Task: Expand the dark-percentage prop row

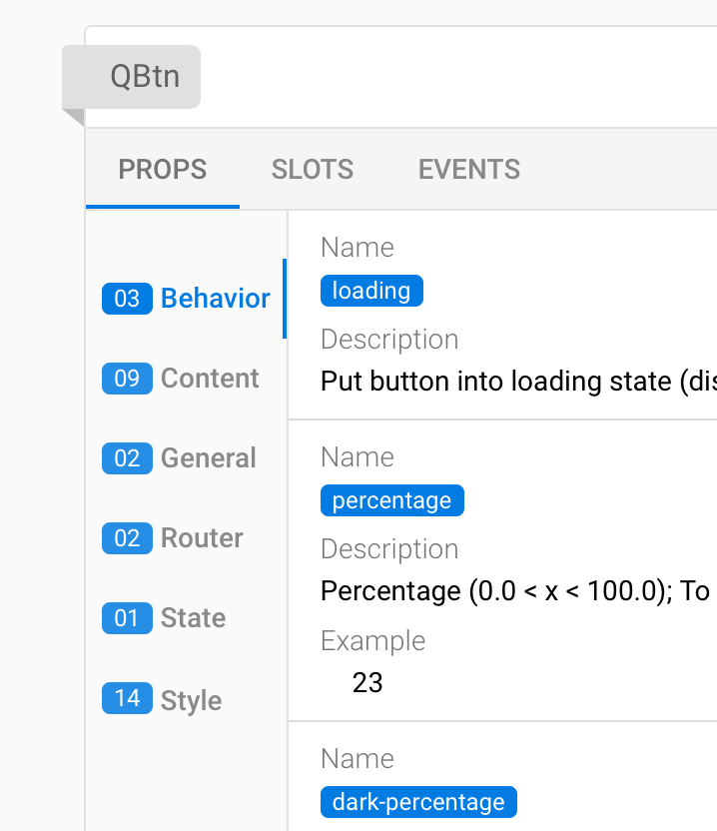Action: point(499,789)
